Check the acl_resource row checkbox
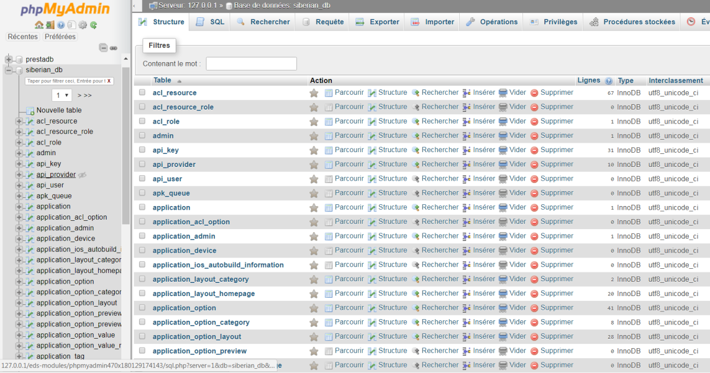This screenshot has height=373, width=710. pos(142,92)
